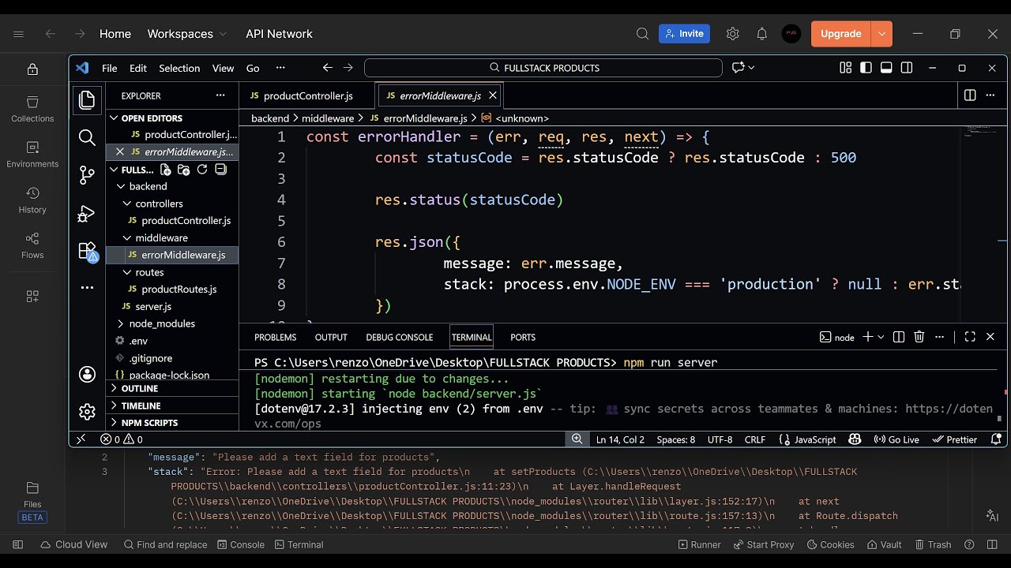
Task: Click the zoom magnifier in status bar
Action: [577, 439]
